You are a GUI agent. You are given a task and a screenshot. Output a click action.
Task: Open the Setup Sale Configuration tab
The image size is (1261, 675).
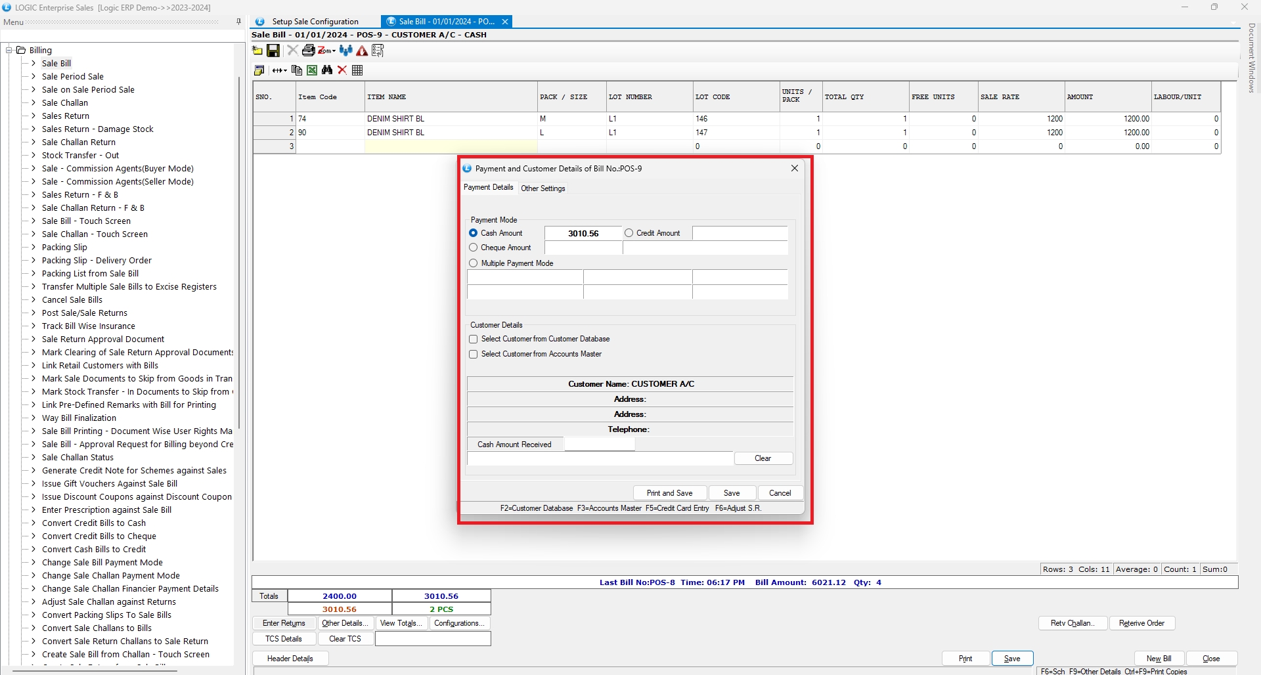[x=315, y=22]
